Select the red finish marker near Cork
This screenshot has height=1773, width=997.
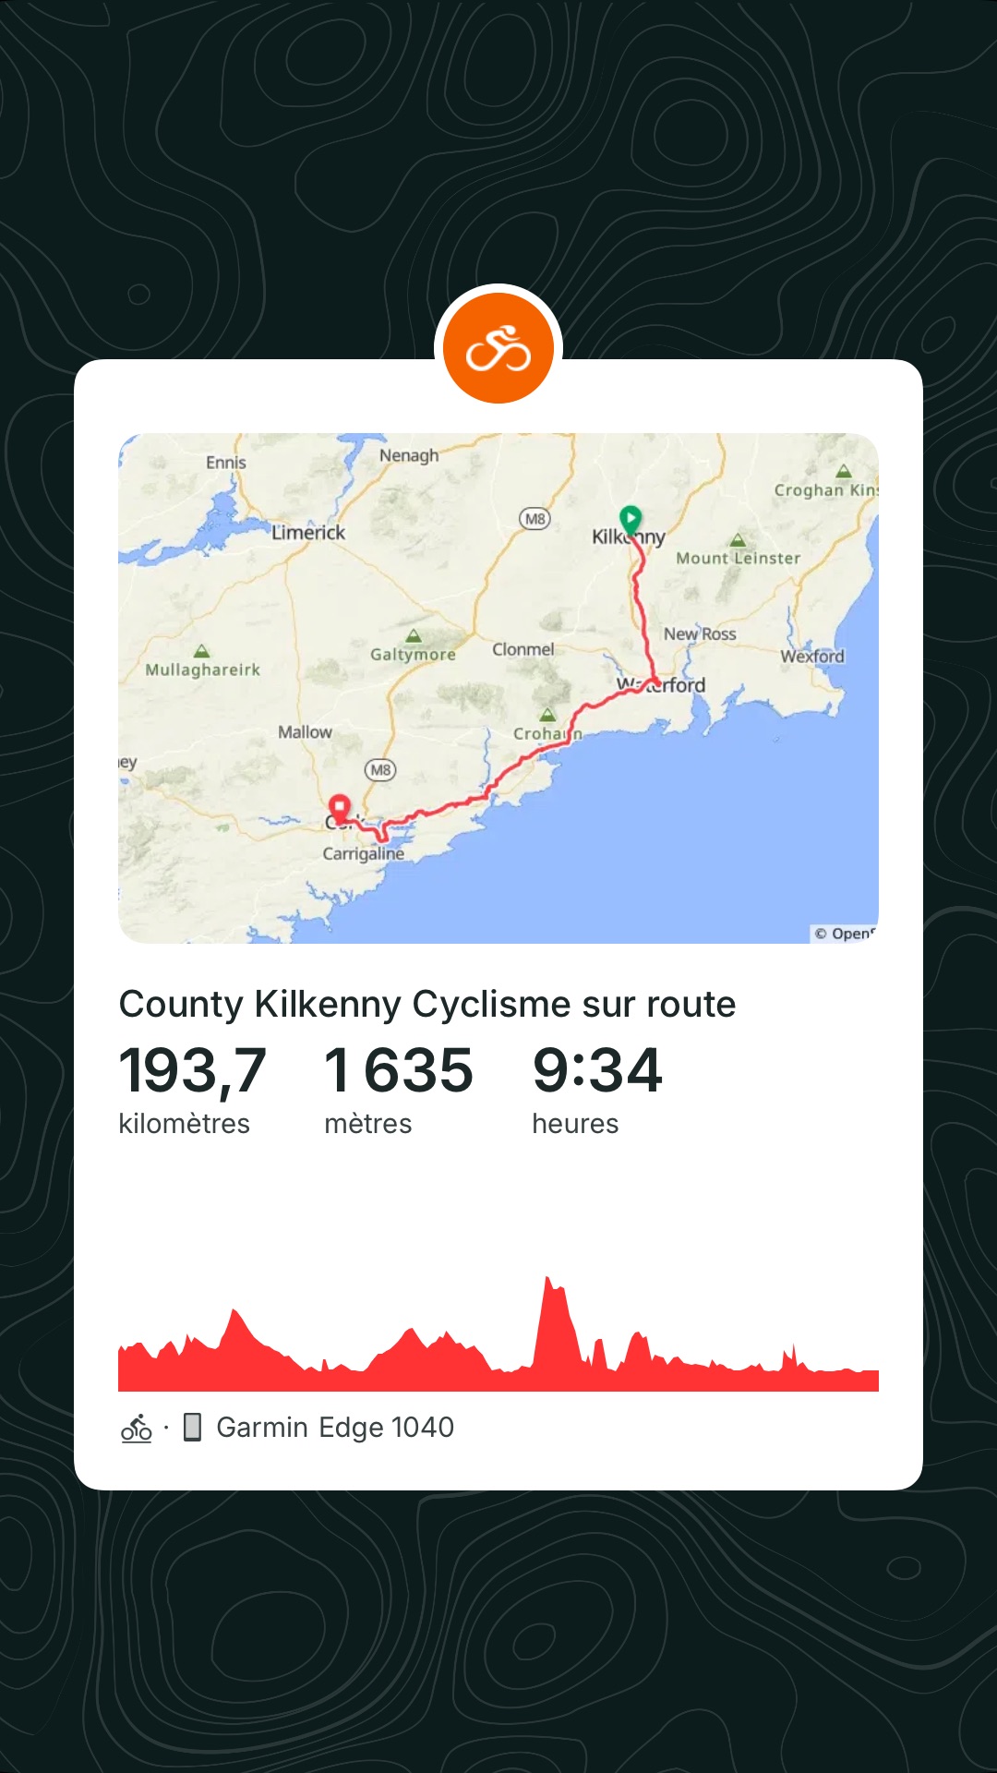[340, 809]
